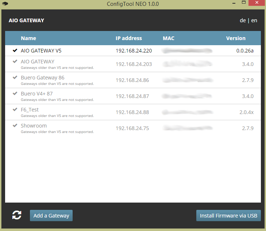Screen dimensions: 266x231
Task: Switch language to German (de)
Action: tap(243, 20)
